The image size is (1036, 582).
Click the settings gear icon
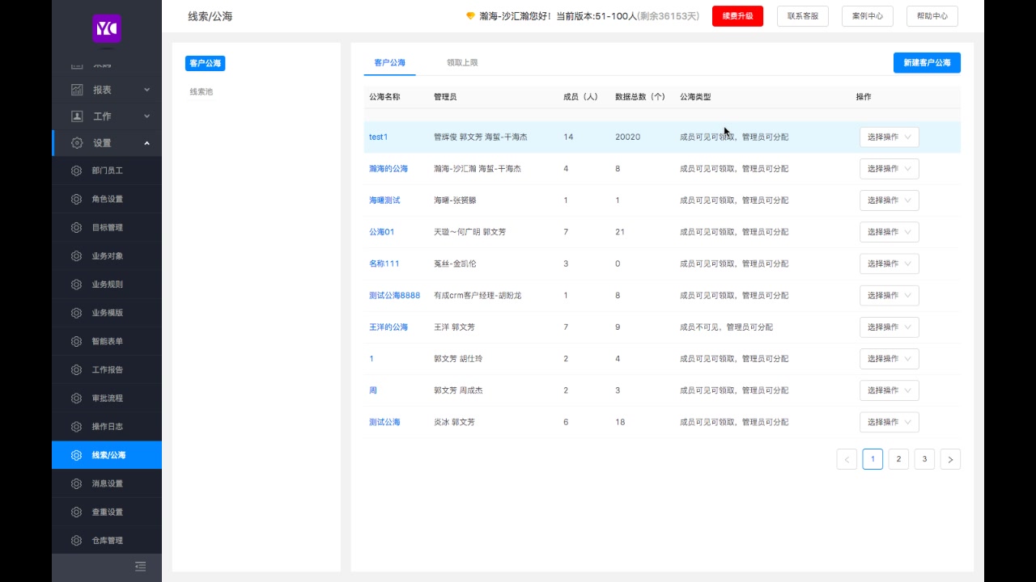77,143
